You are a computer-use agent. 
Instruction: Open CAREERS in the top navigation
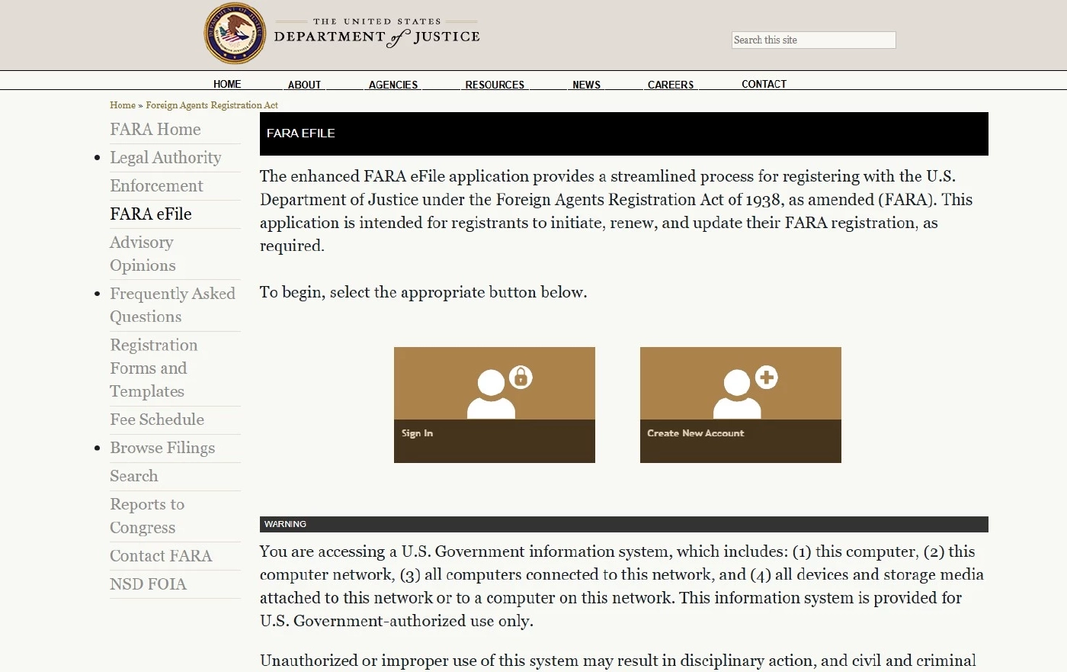(670, 85)
